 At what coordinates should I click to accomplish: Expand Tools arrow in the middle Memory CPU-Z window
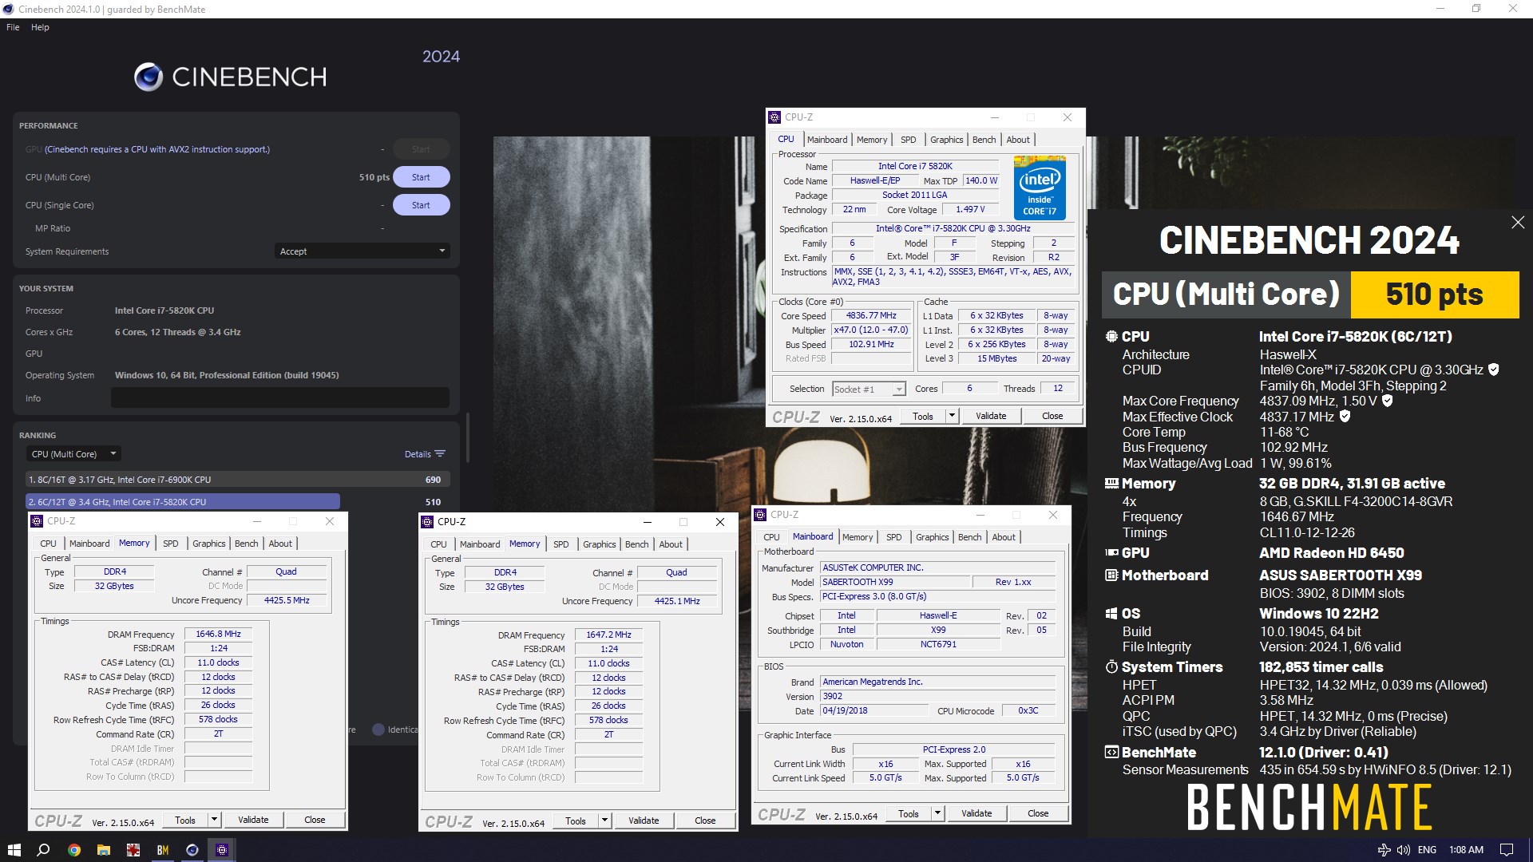click(604, 820)
